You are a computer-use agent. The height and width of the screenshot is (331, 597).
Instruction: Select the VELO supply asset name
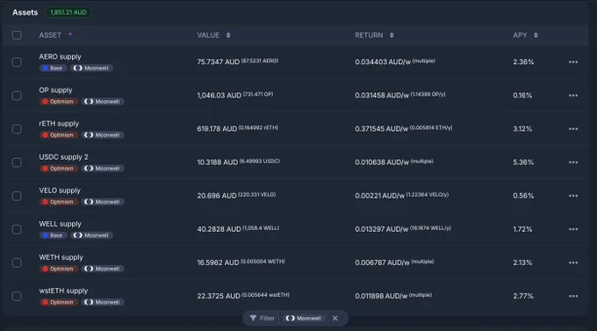60,190
